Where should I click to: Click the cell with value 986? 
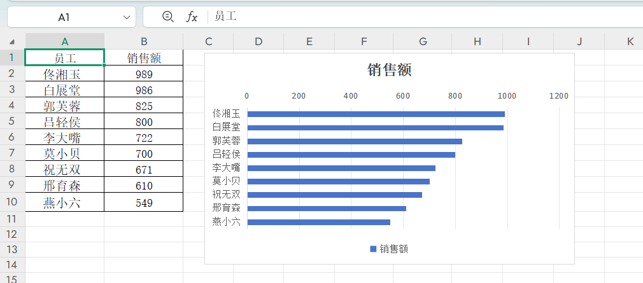[144, 90]
